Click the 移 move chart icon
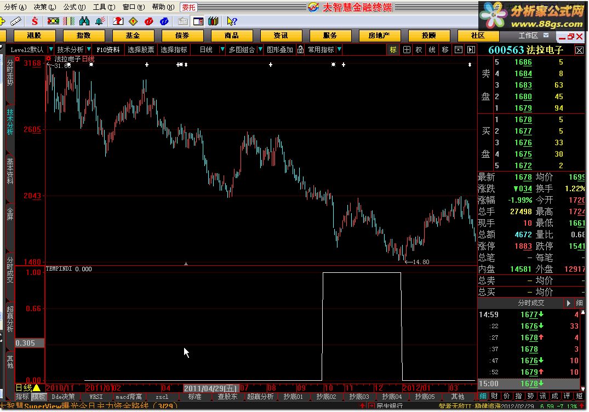Screen dimensions: 589x412 coord(445,49)
